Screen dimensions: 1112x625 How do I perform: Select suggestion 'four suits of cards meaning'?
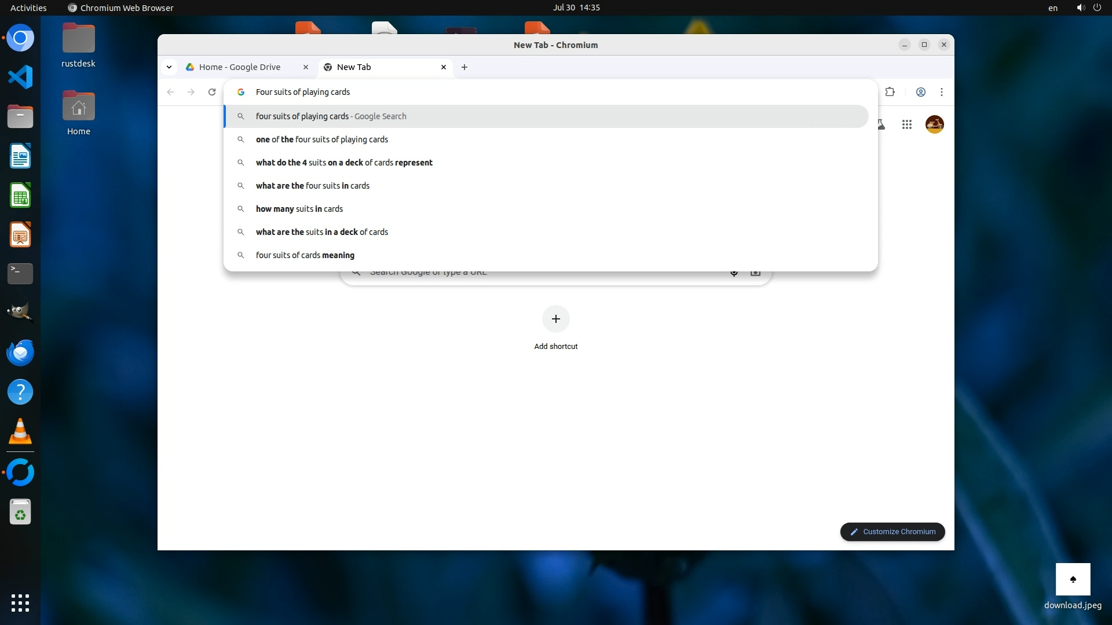pos(305,255)
